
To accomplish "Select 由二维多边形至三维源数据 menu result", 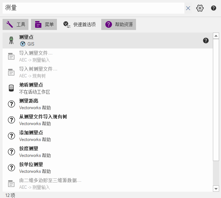I will tap(108, 184).
